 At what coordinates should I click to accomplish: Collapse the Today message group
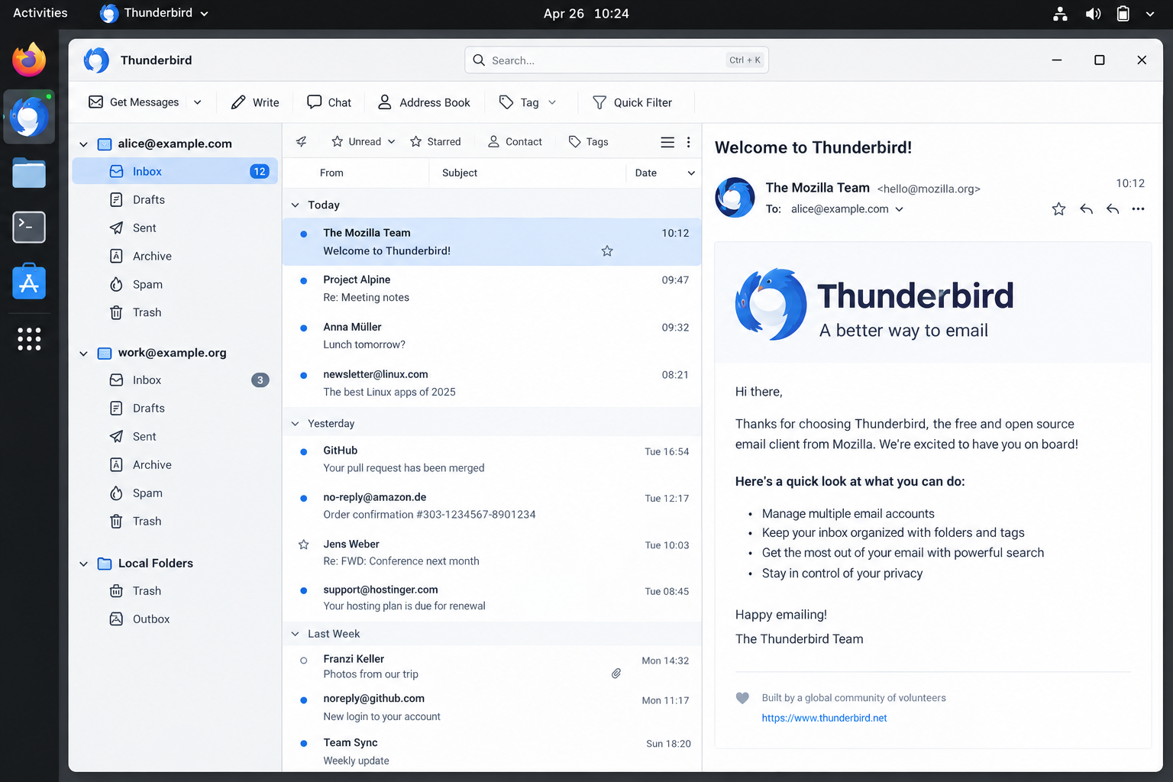pyautogui.click(x=296, y=205)
